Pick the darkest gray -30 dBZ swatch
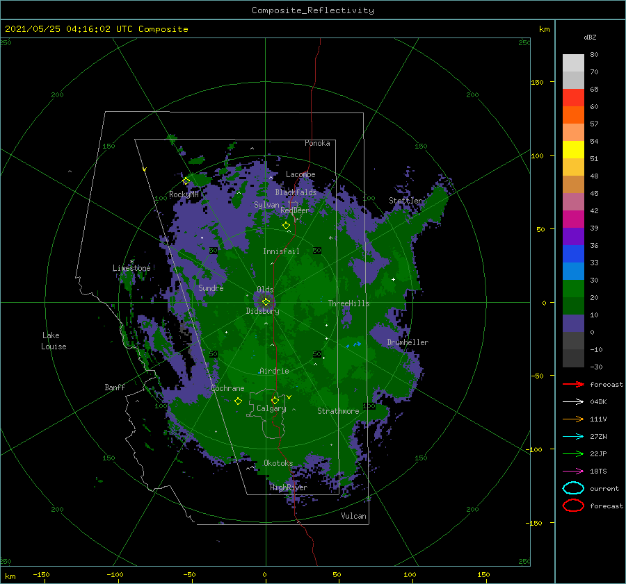 tap(573, 358)
